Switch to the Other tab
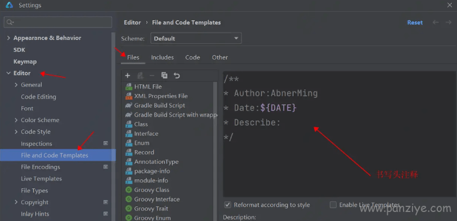Screen dimensions: 457x221 point(219,57)
